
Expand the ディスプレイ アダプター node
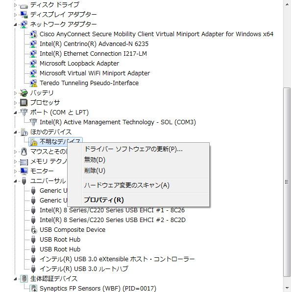coord(16,15)
